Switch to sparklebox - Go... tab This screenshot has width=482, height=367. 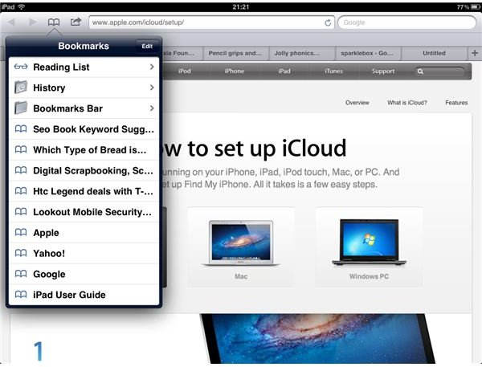368,53
